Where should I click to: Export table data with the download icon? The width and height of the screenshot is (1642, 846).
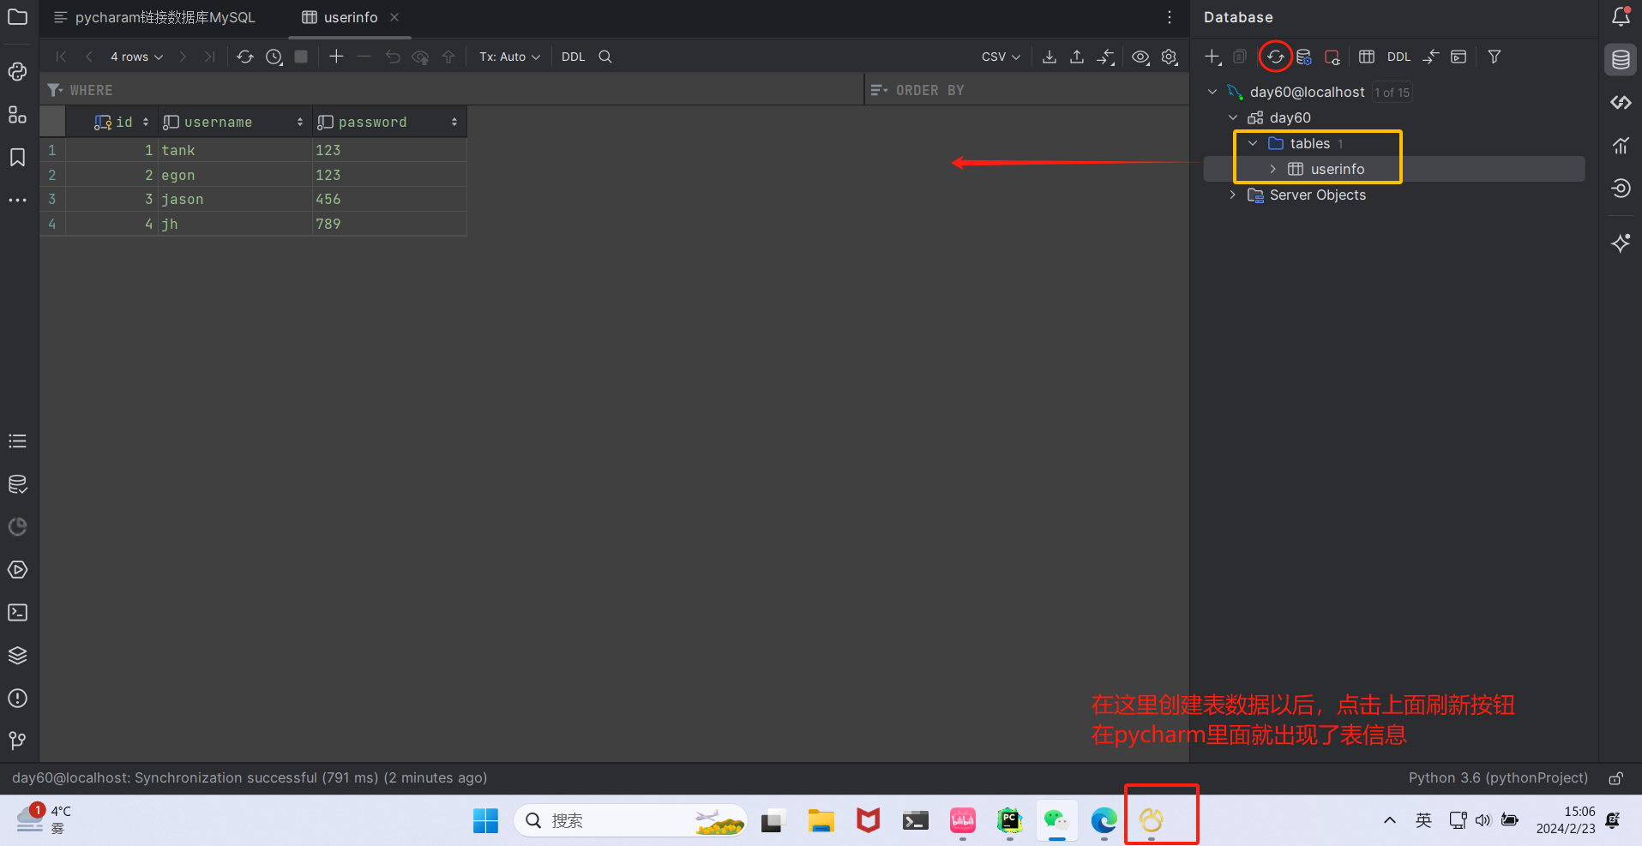coord(1049,57)
